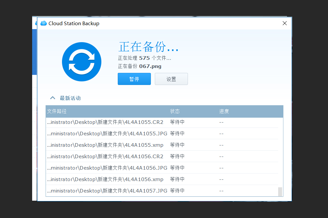328x218 pixels.
Task: Open 设置 settings dialog
Action: (171, 79)
